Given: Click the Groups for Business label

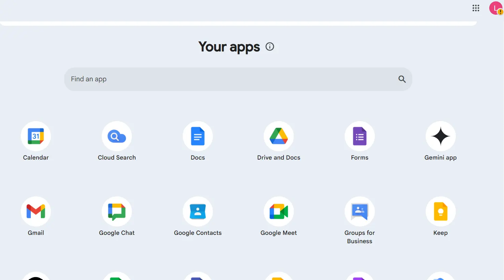Looking at the screenshot, I should pyautogui.click(x=360, y=237).
